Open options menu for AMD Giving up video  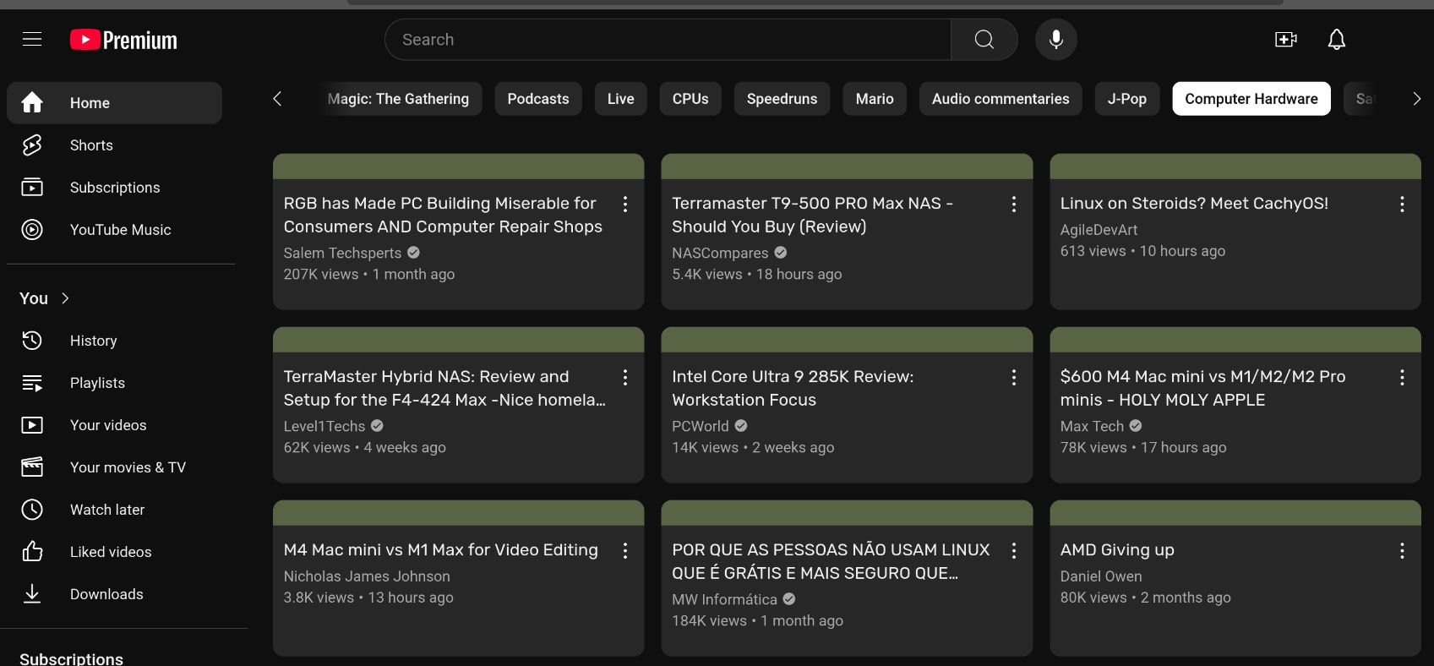(x=1402, y=550)
